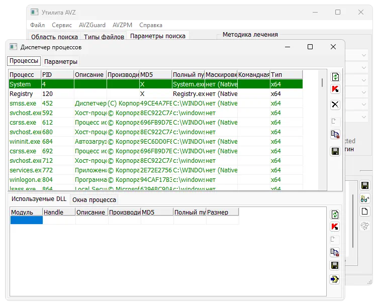Click the Командная column header
The height and width of the screenshot is (307, 377).
coord(254,75)
